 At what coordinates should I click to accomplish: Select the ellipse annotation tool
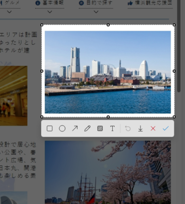click(62, 128)
